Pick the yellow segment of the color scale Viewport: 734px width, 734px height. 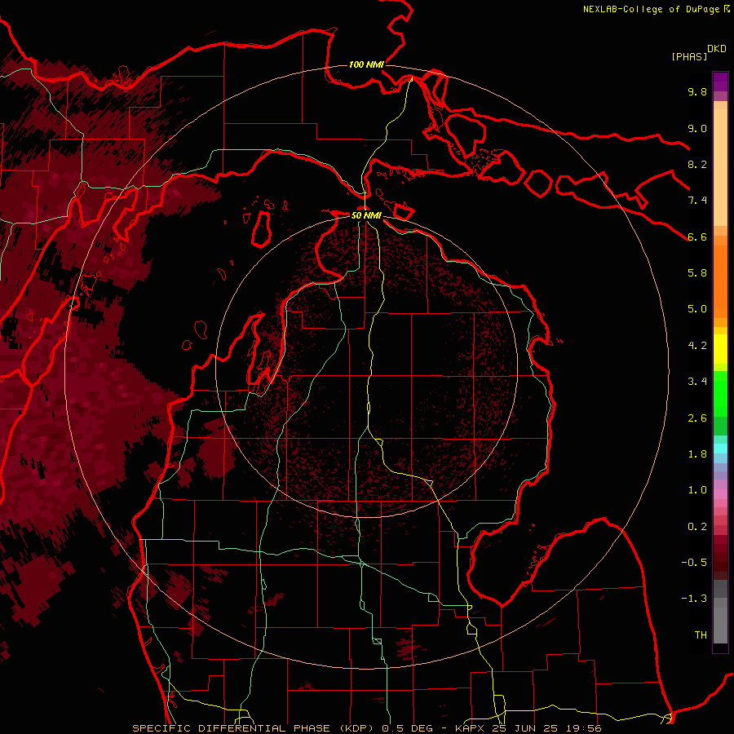pyautogui.click(x=720, y=349)
